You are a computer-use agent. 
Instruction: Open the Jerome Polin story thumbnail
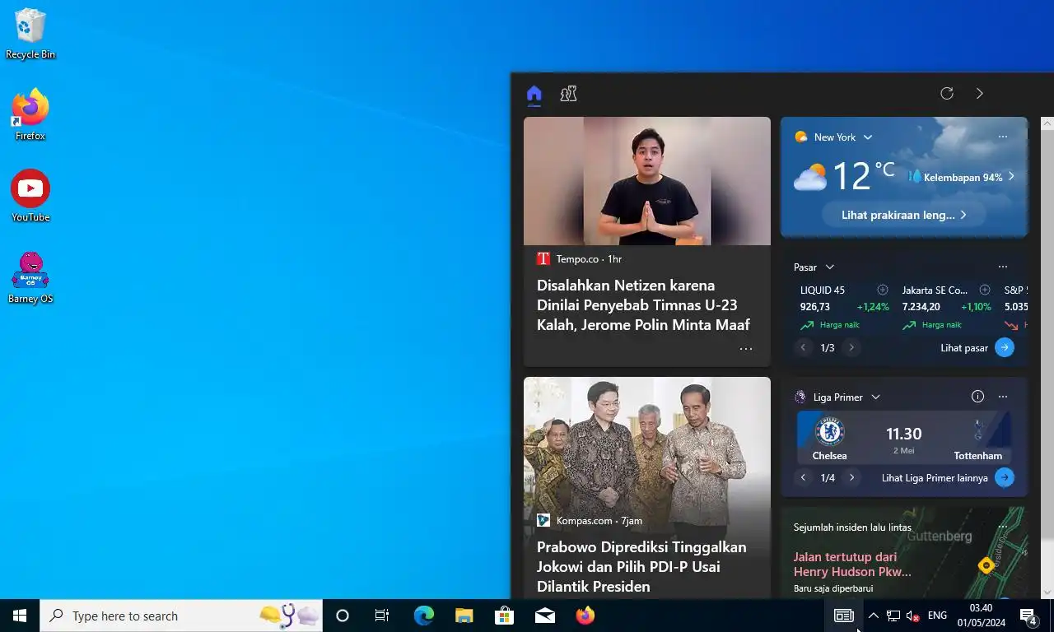[x=647, y=181]
